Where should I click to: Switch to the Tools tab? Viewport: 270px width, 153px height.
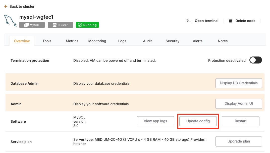(47, 41)
